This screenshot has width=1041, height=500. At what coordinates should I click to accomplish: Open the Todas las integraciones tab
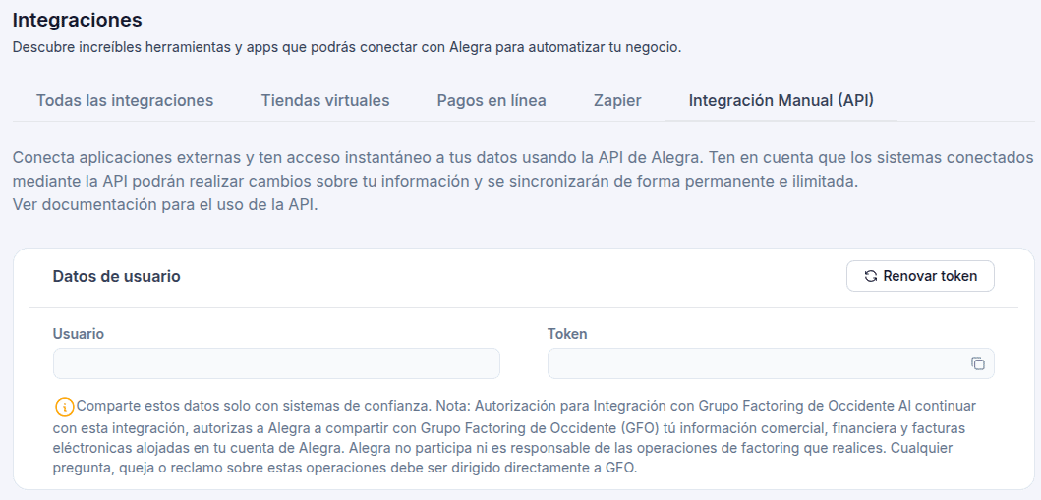point(125,101)
